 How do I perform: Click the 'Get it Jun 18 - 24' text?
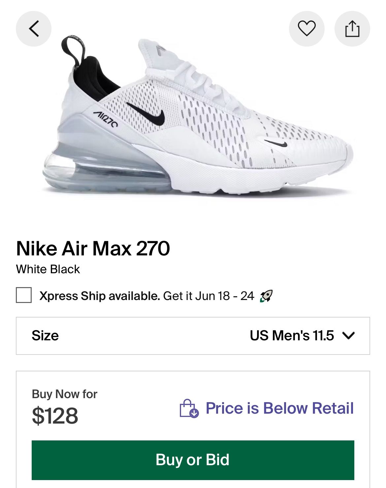pyautogui.click(x=209, y=296)
